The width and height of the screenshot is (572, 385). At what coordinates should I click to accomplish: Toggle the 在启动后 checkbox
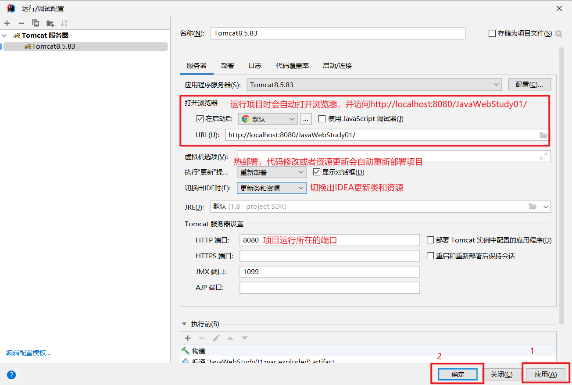pos(200,119)
